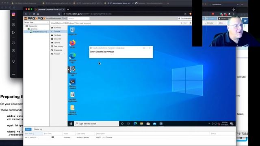Viewport: 260px width, 146px height.
Task: Open the Snapshots section
Action: coord(58,50)
